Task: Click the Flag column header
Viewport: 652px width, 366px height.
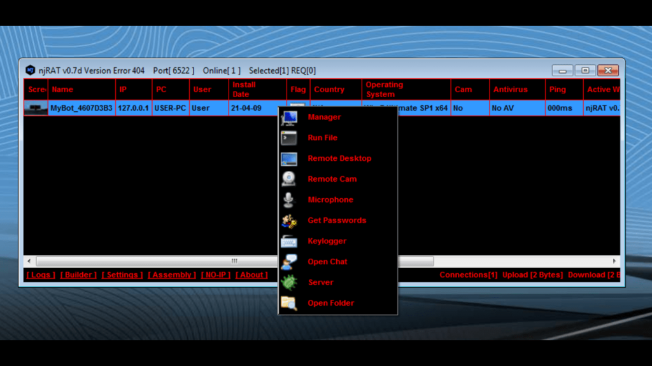Action: click(299, 89)
